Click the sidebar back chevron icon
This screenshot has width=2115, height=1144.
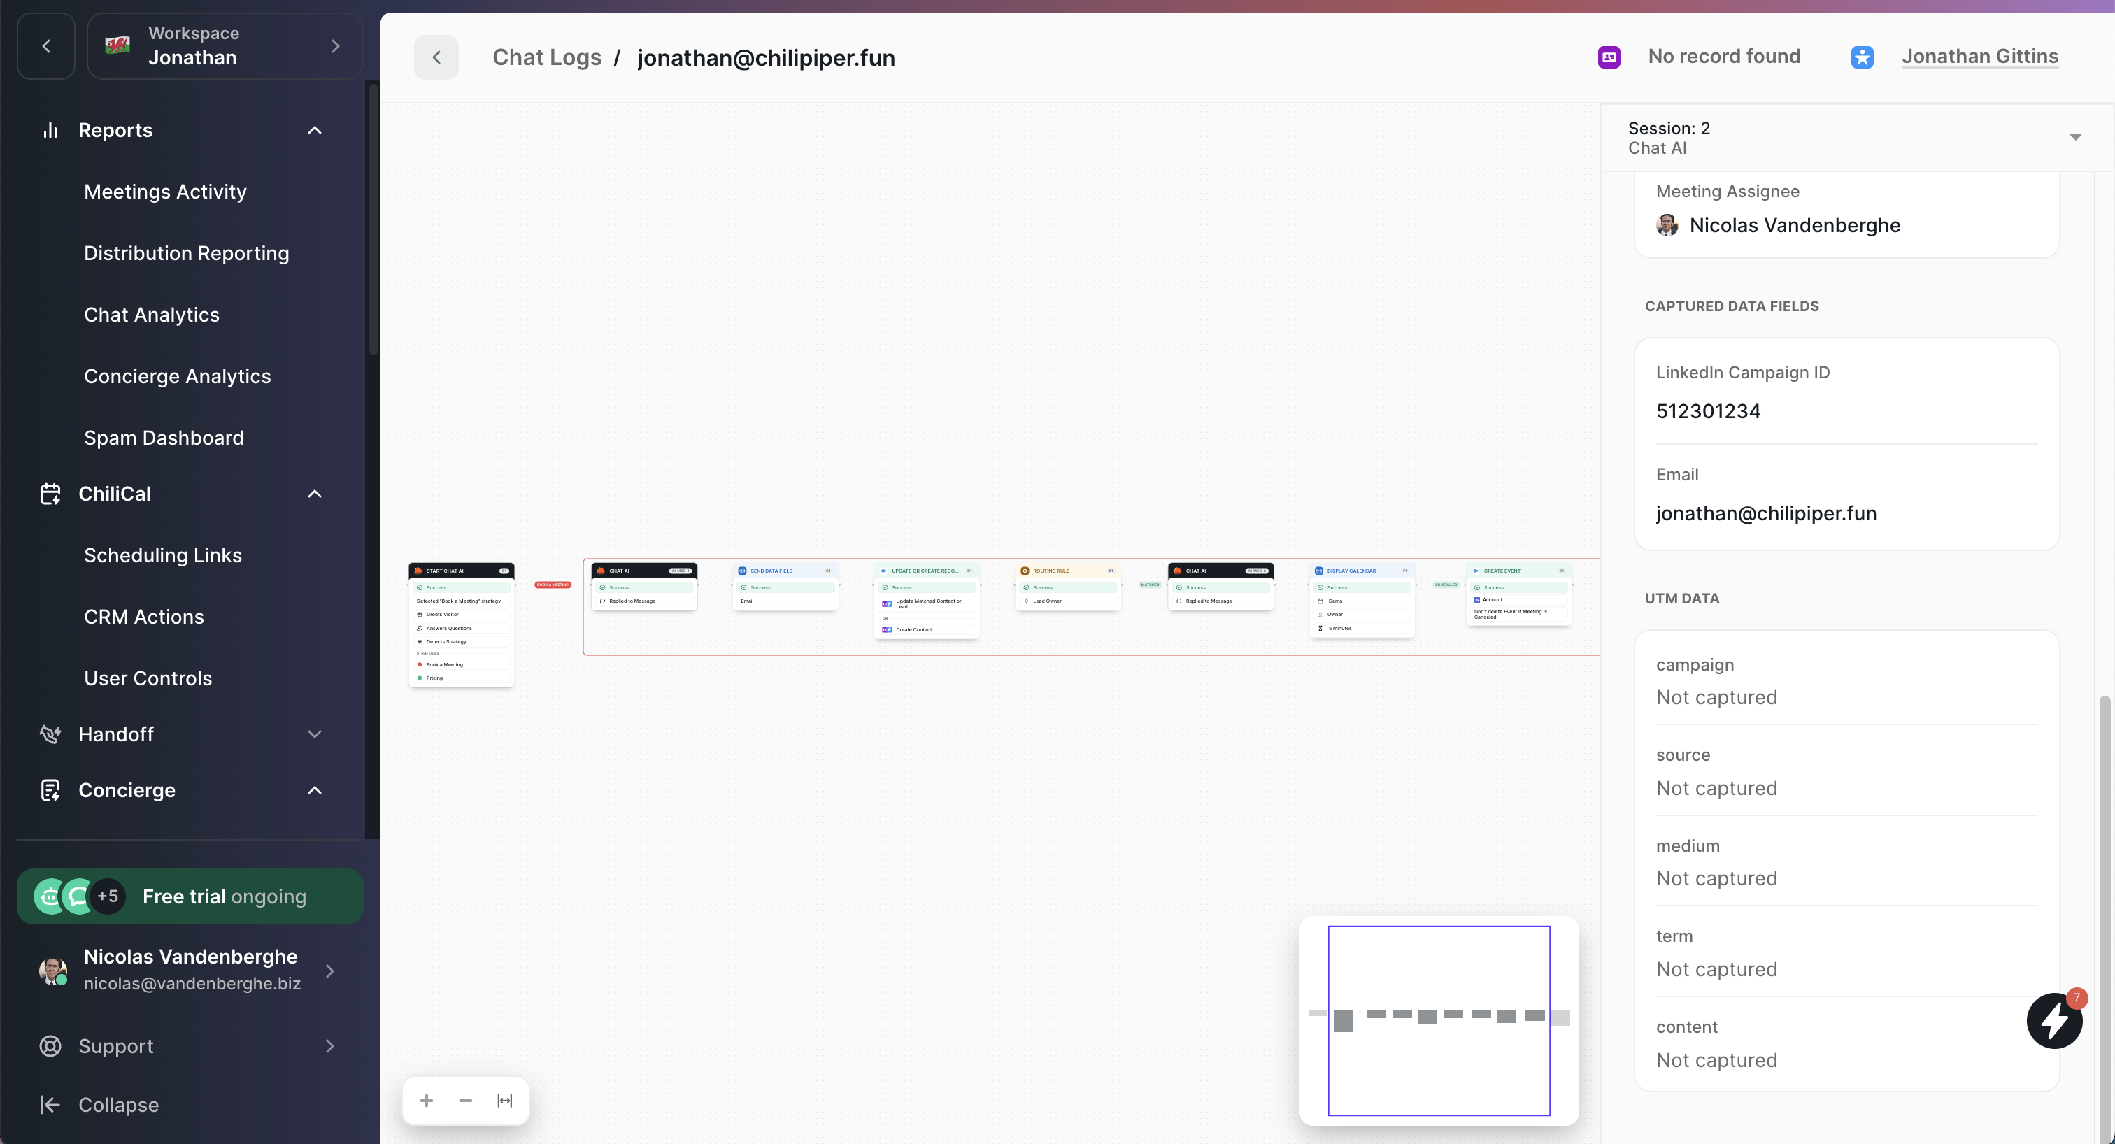point(46,46)
